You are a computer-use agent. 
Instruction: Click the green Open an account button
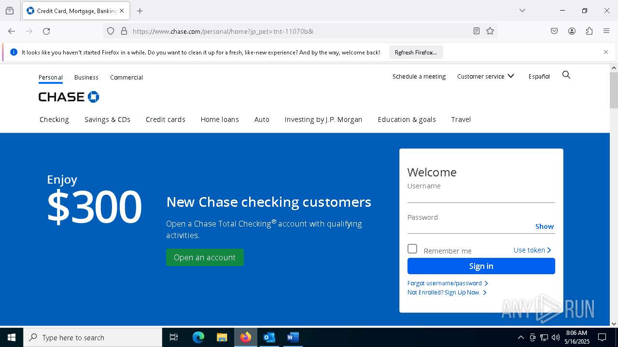(x=205, y=257)
